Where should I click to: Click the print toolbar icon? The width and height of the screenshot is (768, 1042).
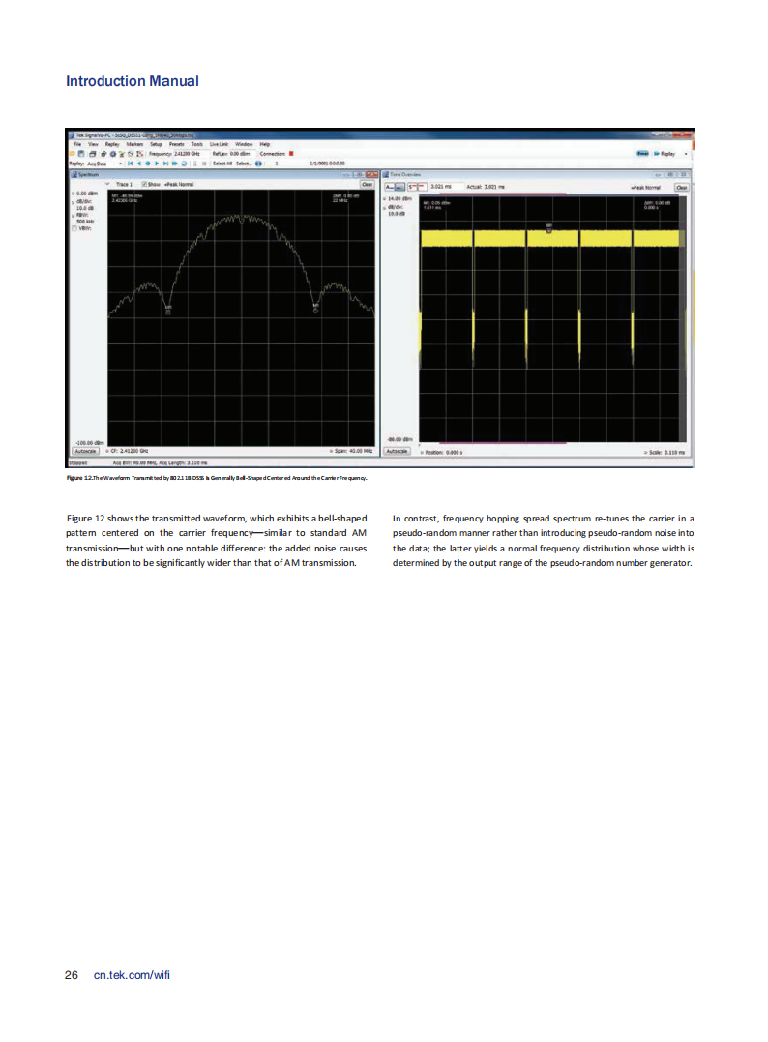[x=92, y=154]
